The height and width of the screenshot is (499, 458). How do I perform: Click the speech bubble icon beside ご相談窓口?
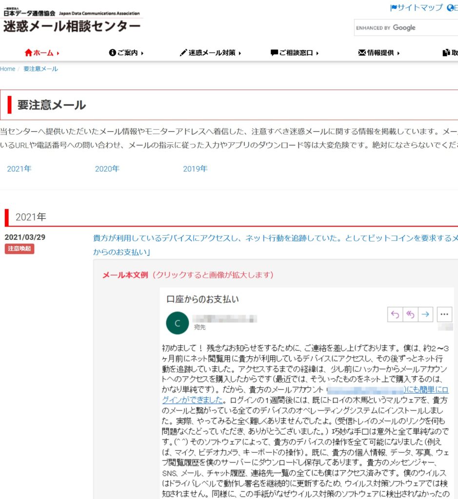(274, 53)
